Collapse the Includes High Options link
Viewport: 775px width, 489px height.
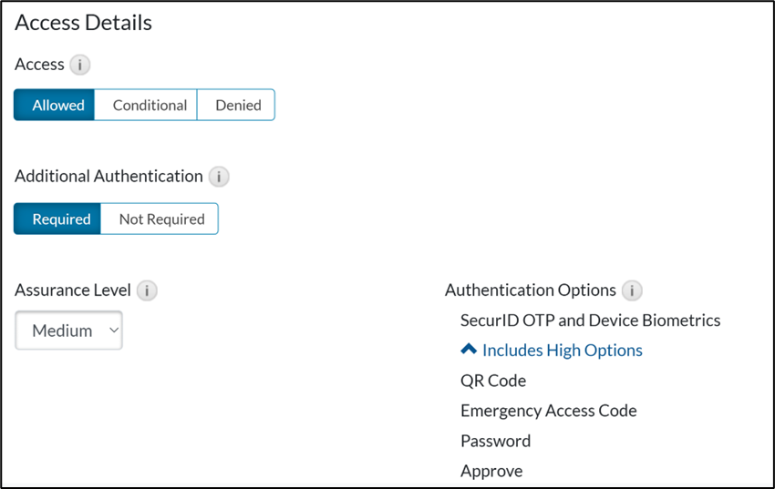pos(562,351)
